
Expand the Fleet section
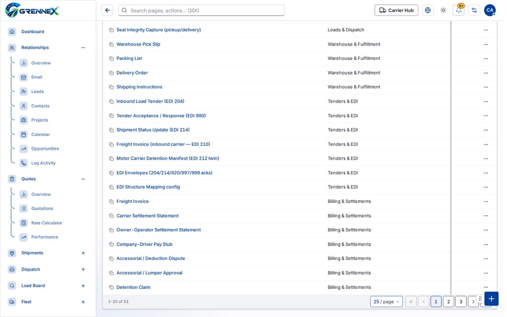point(83,302)
